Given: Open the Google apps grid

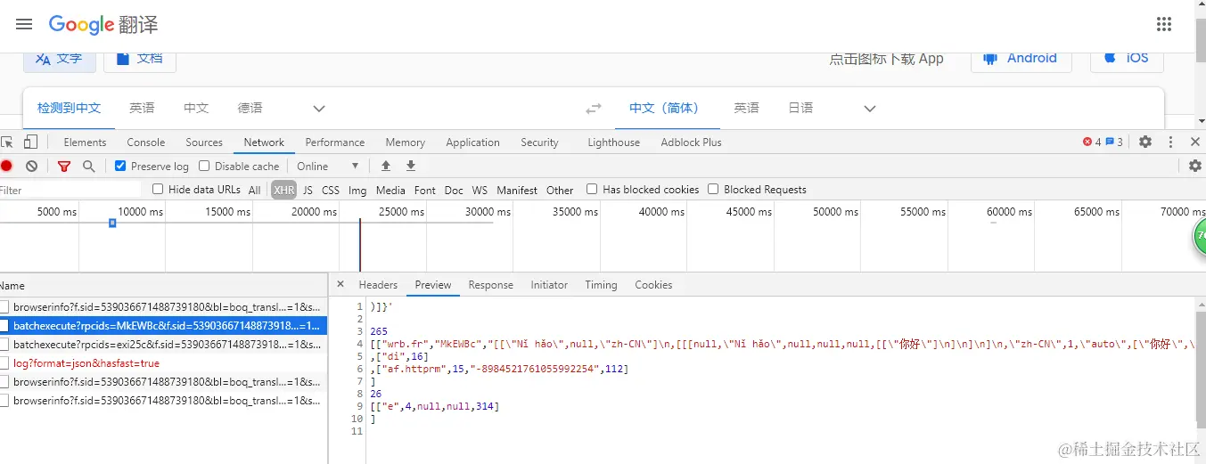Looking at the screenshot, I should pos(1163,24).
